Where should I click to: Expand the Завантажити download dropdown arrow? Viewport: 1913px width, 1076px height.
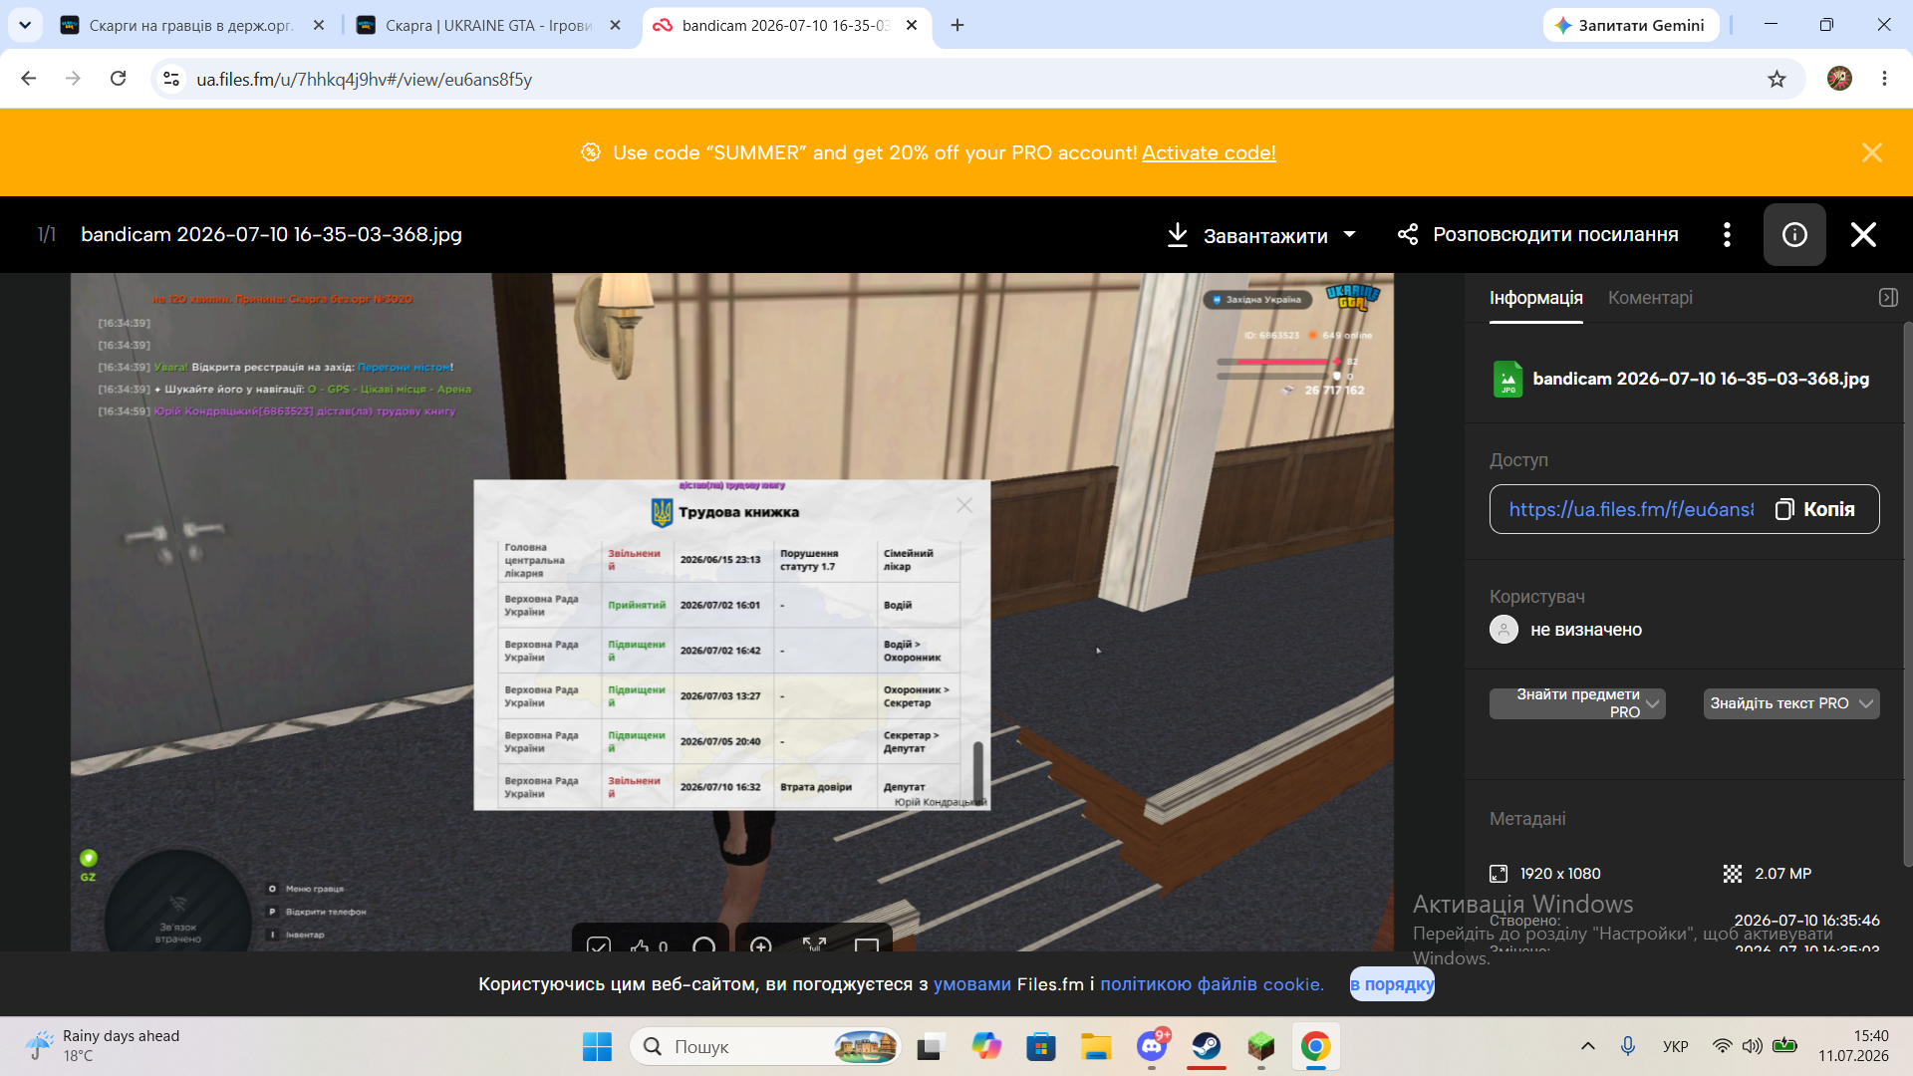pyautogui.click(x=1350, y=235)
